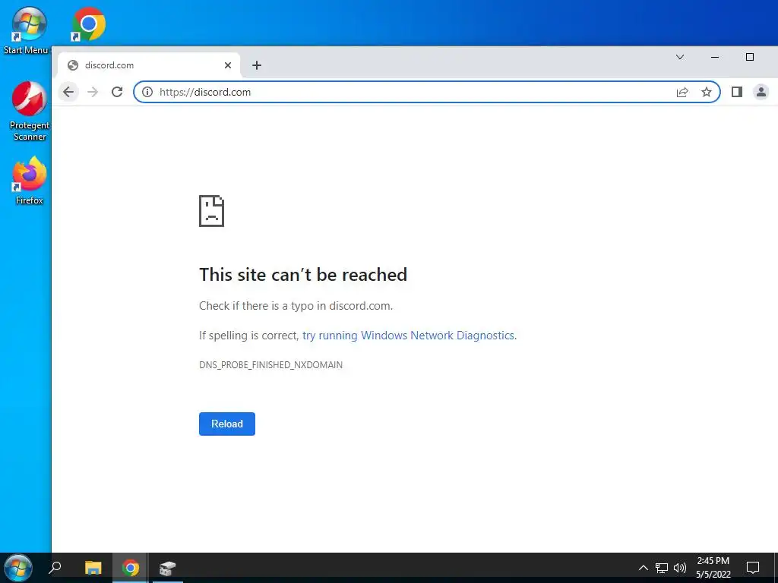Open the taskbar Start orb

[18, 568]
